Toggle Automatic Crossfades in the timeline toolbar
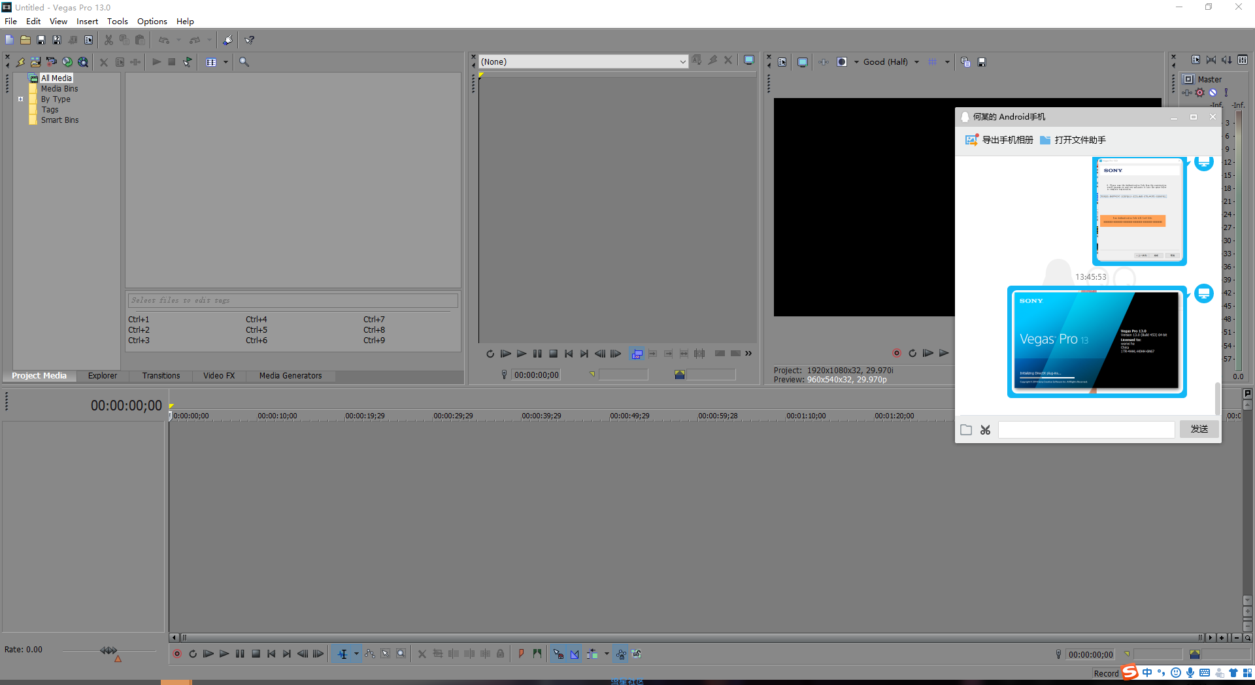The image size is (1255, 685). point(575,654)
